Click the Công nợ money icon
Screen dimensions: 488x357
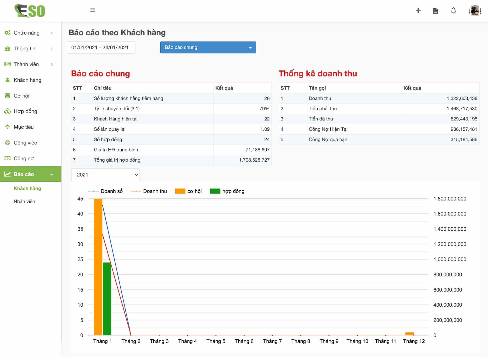point(7,158)
